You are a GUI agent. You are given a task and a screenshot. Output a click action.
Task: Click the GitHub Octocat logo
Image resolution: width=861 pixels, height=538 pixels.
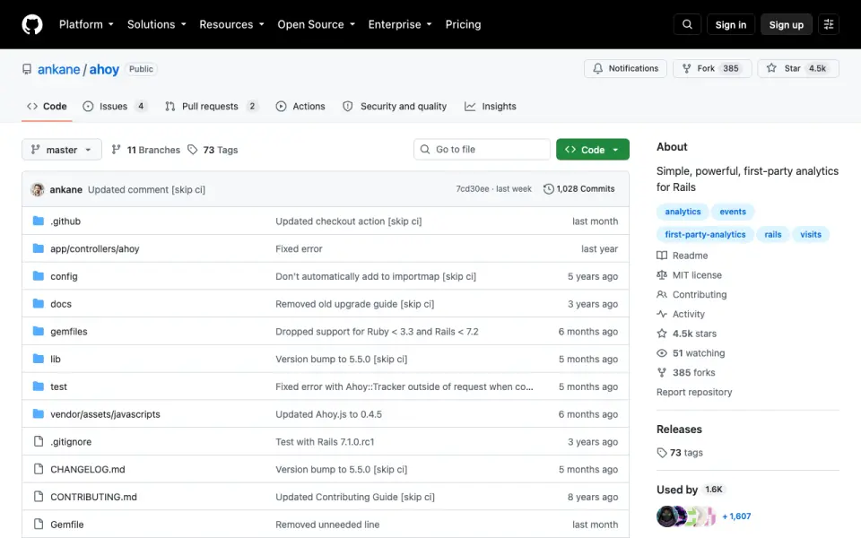point(32,25)
